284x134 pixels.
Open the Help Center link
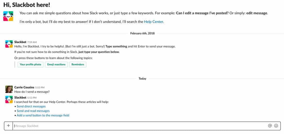click(154, 22)
